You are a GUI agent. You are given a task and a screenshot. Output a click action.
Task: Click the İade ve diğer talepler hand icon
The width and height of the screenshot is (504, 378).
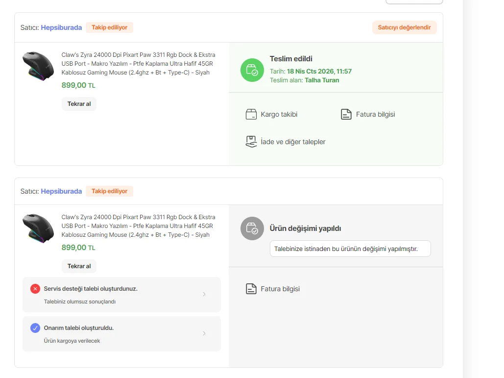click(251, 142)
